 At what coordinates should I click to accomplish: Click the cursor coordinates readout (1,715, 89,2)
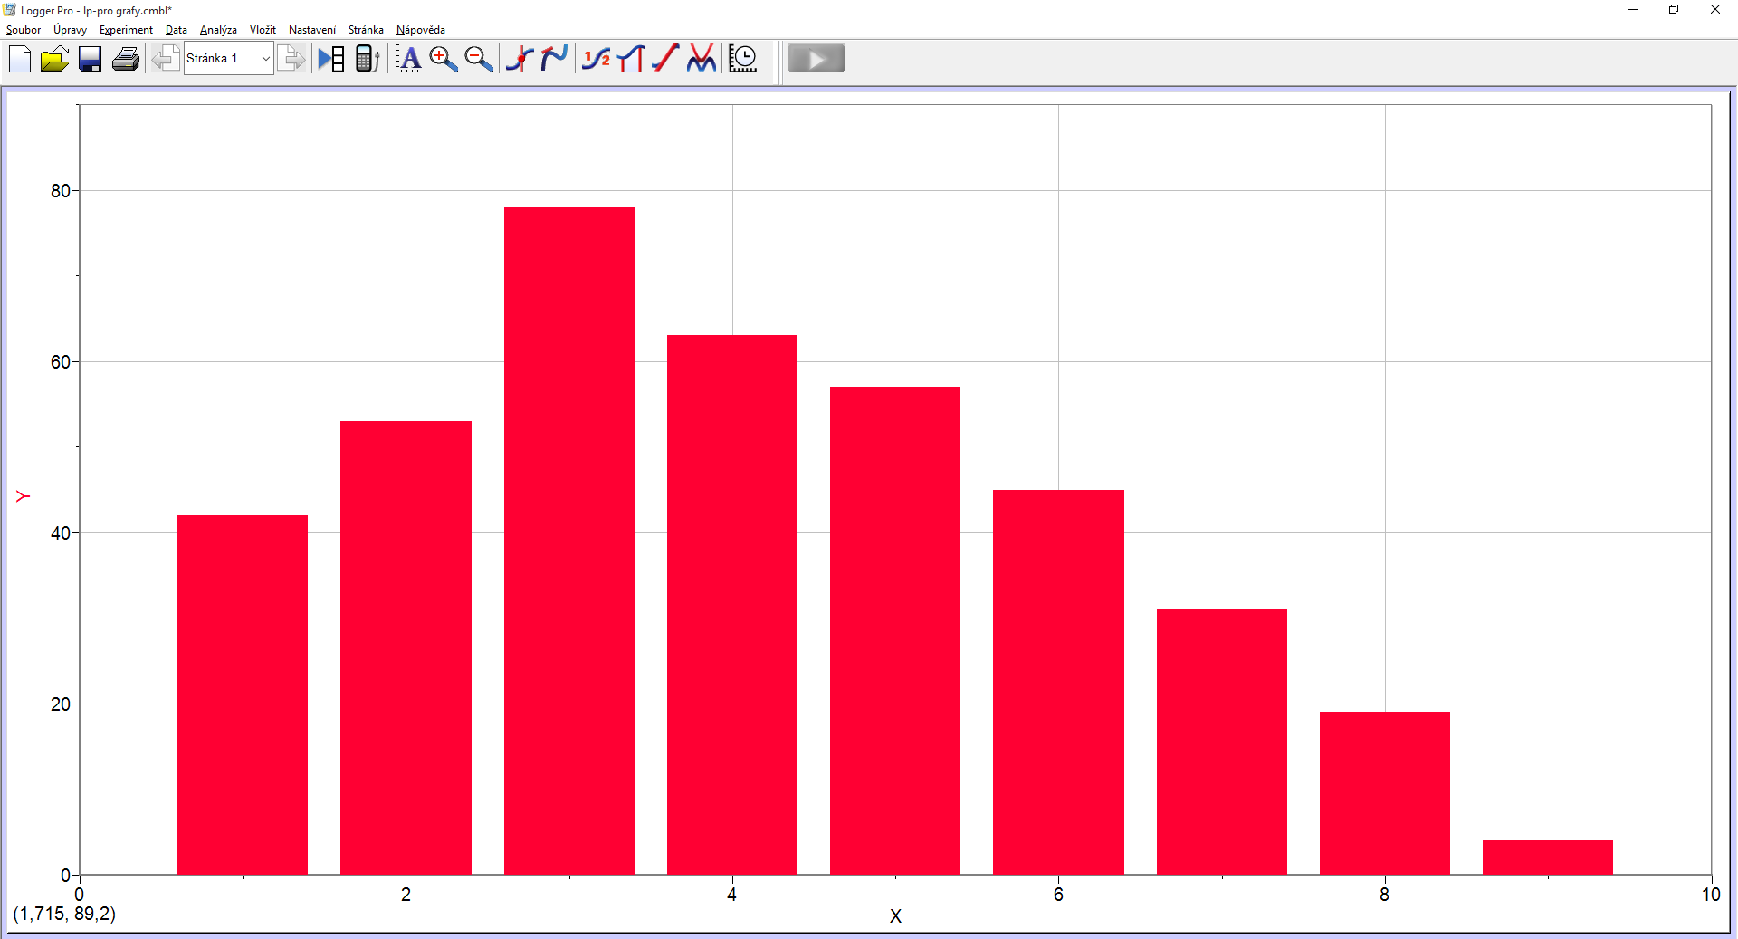pos(64,914)
